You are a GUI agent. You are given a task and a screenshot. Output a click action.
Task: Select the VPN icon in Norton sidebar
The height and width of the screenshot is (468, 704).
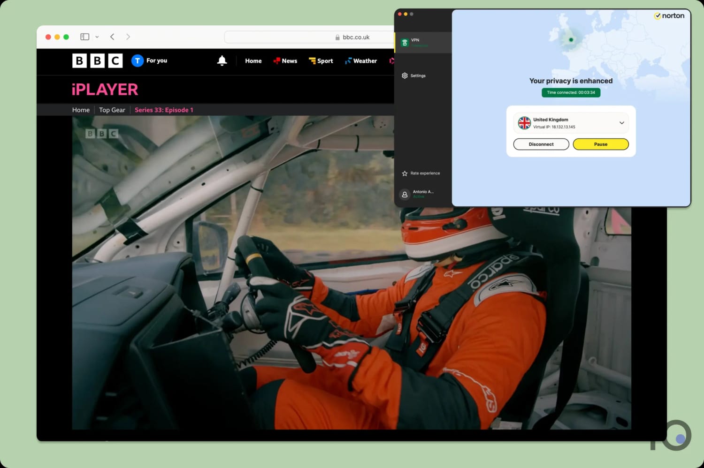[405, 43]
